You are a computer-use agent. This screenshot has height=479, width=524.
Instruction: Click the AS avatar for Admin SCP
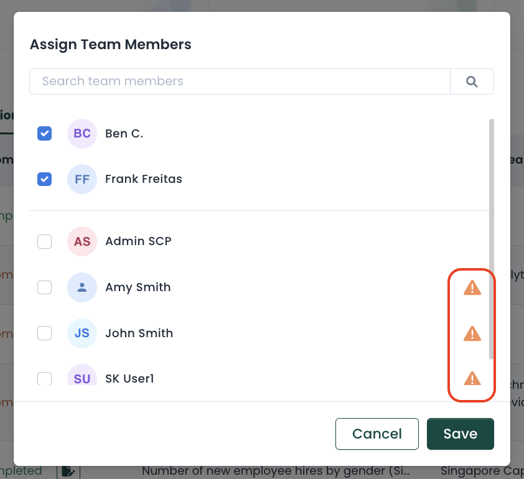[x=82, y=241]
